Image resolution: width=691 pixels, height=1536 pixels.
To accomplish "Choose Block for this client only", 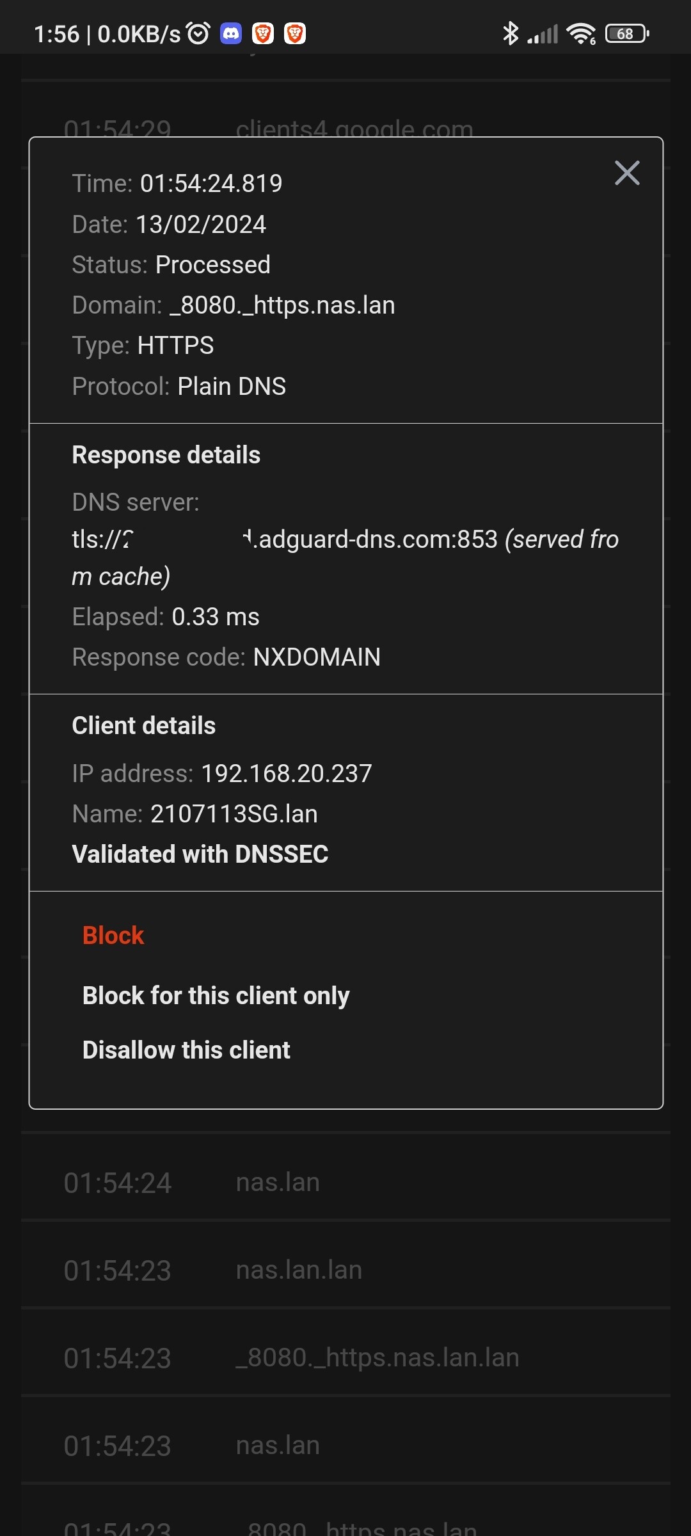I will click(x=216, y=995).
